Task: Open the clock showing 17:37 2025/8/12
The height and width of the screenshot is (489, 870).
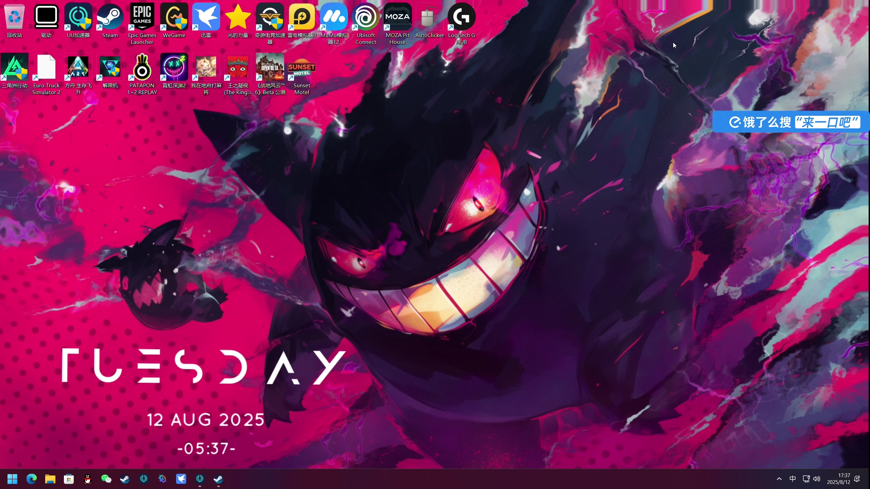Action: (x=838, y=479)
